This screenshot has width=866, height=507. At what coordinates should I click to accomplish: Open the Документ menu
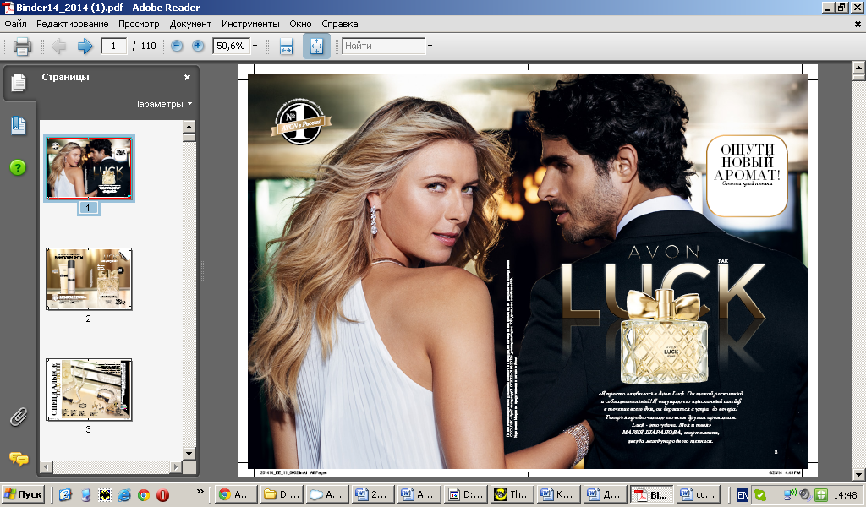point(190,24)
